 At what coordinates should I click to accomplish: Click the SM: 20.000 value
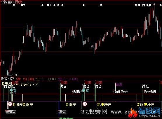coord(25,79)
